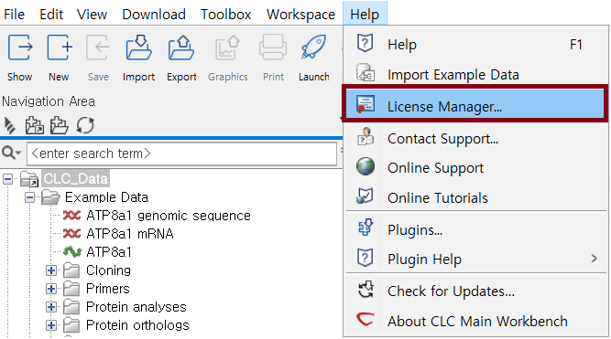
Task: Click the refresh icon in Navigation Area
Action: pos(85,125)
